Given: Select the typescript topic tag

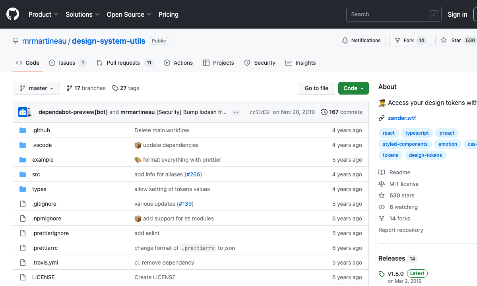Looking at the screenshot, I should pos(417,133).
